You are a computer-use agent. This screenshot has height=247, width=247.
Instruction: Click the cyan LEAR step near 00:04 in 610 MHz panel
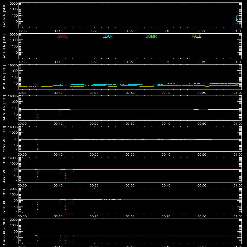(x=36, y=85)
